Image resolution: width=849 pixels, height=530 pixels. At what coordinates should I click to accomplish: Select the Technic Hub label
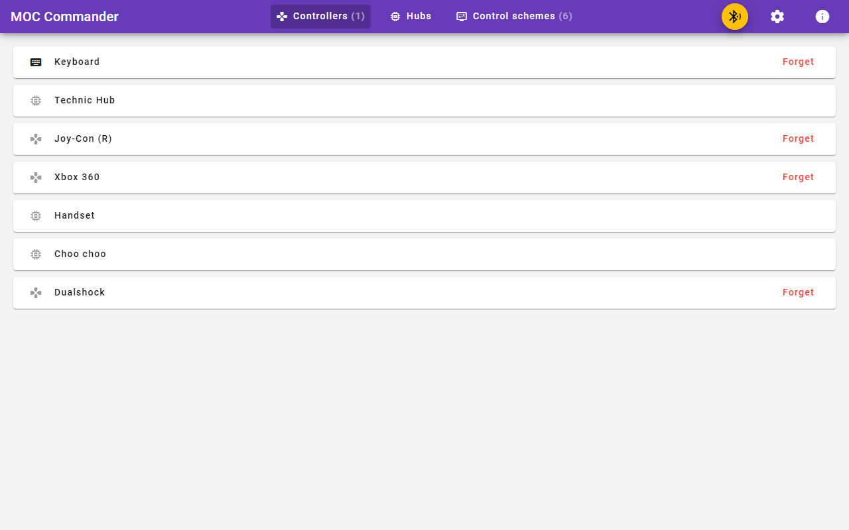tap(85, 100)
